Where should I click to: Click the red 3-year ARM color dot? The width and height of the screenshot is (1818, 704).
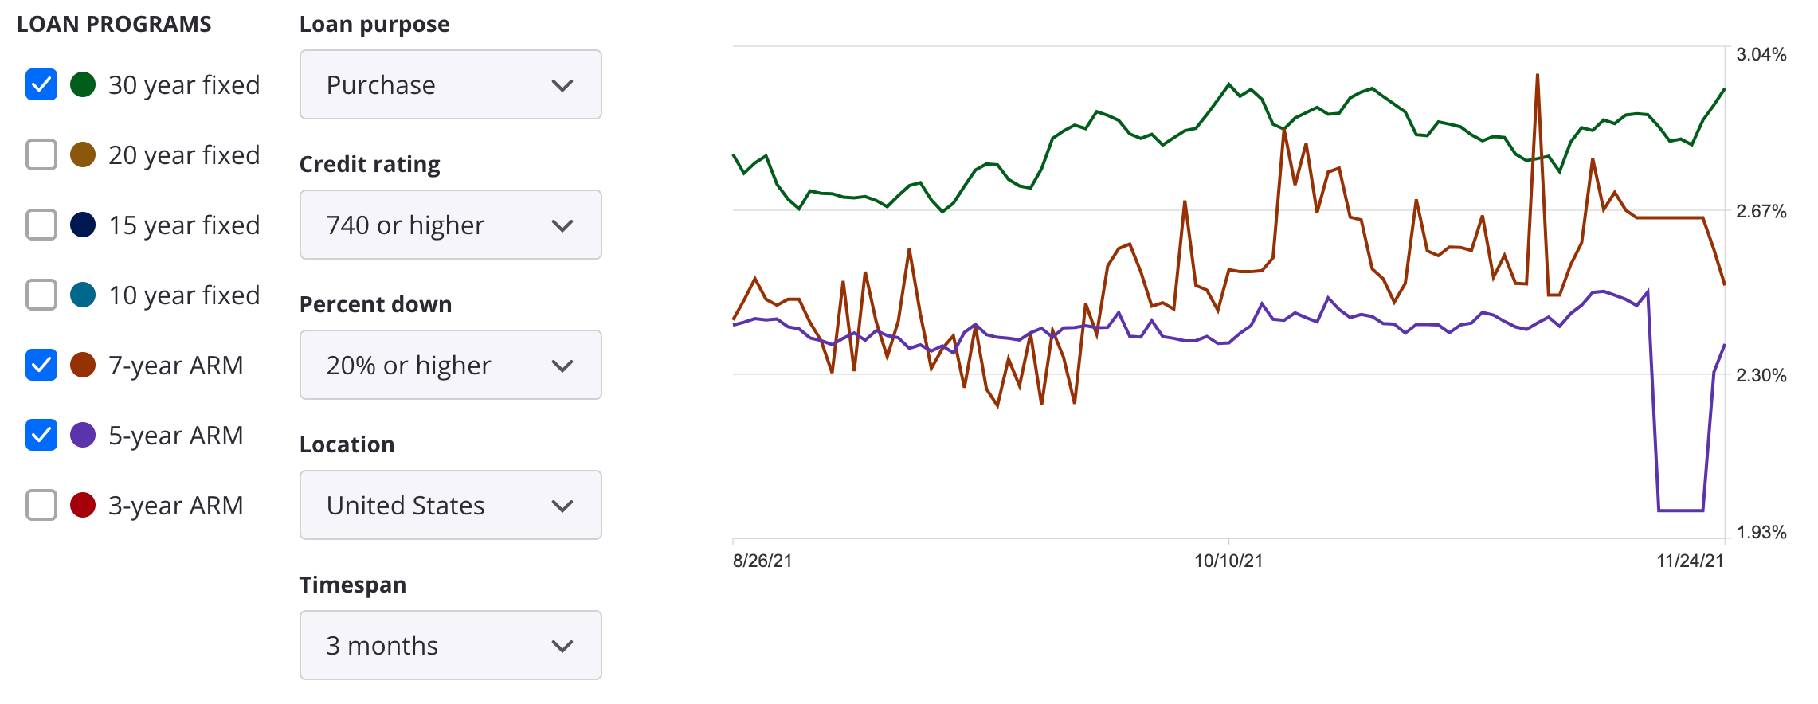83,505
